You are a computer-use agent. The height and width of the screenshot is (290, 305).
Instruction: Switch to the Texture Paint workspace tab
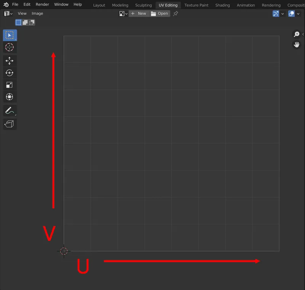pos(196,5)
